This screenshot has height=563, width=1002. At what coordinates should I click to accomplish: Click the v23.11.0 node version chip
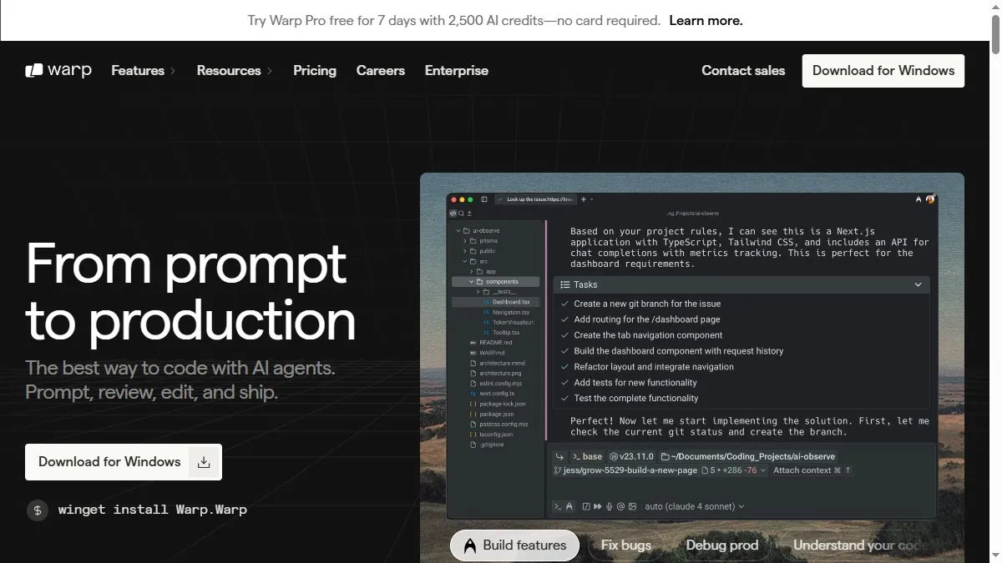(x=632, y=456)
